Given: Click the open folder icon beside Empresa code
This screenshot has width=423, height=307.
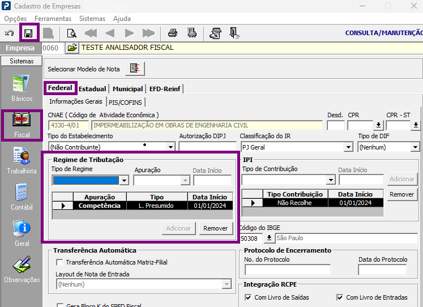Looking at the screenshot, I should [x=72, y=48].
